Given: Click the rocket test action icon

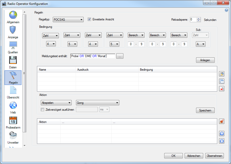Looking at the screenshot, I should click(x=222, y=121).
